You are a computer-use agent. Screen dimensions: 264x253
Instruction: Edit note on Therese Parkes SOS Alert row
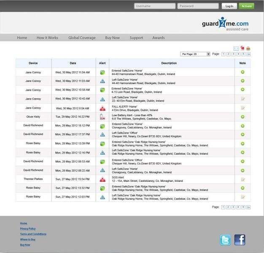pyautogui.click(x=242, y=180)
